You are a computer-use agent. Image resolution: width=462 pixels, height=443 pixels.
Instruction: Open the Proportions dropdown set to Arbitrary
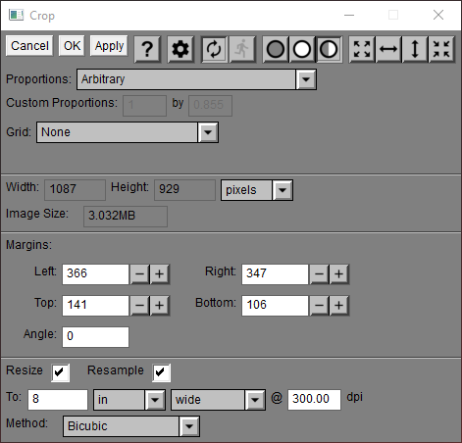click(196, 79)
